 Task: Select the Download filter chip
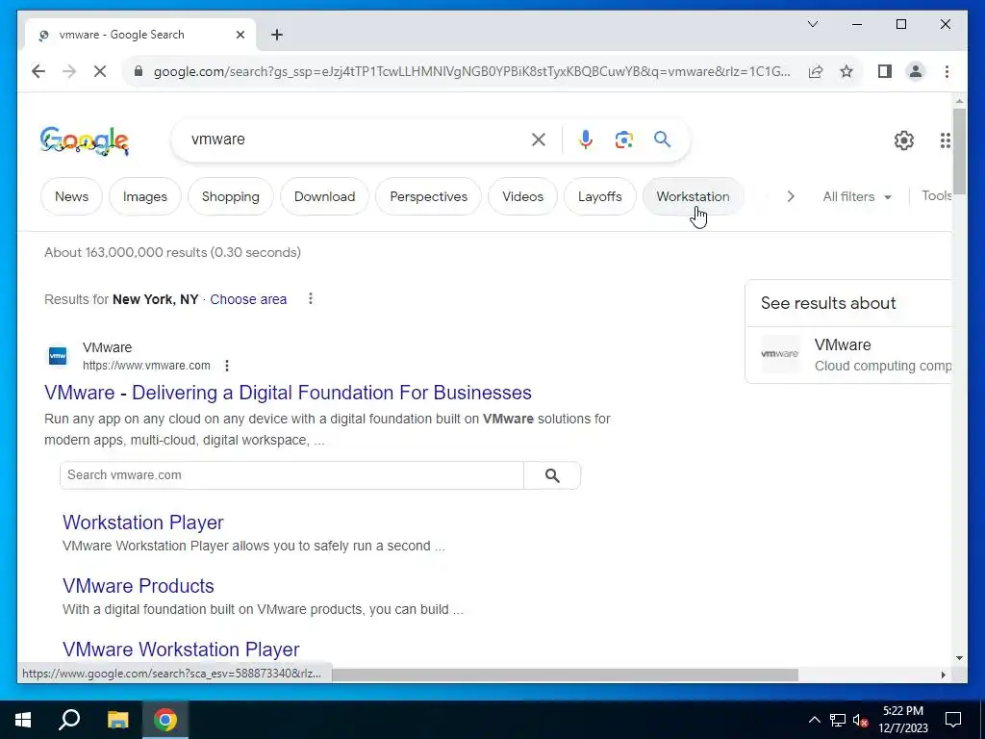click(325, 196)
